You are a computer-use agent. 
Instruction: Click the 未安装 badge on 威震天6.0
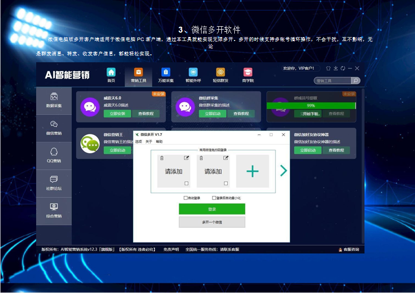158,94
